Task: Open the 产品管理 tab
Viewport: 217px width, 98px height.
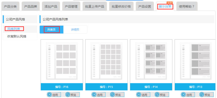Action: click(71, 6)
